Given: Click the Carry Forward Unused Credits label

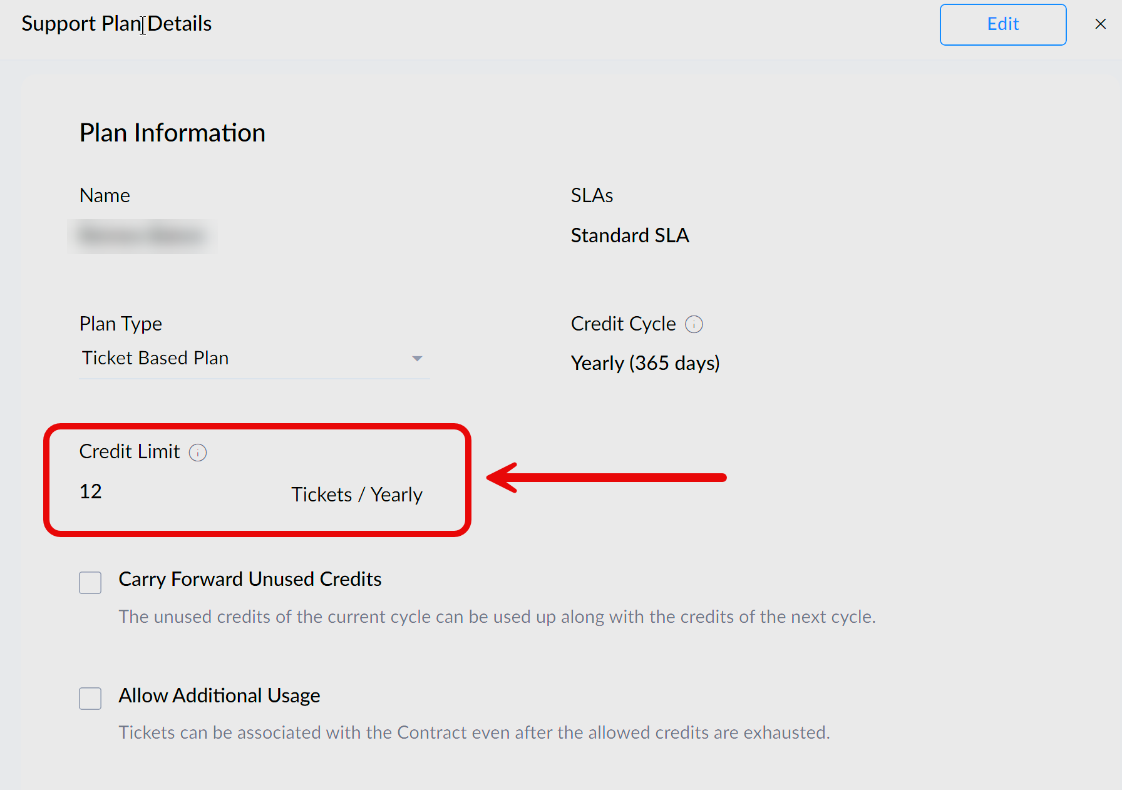Looking at the screenshot, I should [250, 580].
